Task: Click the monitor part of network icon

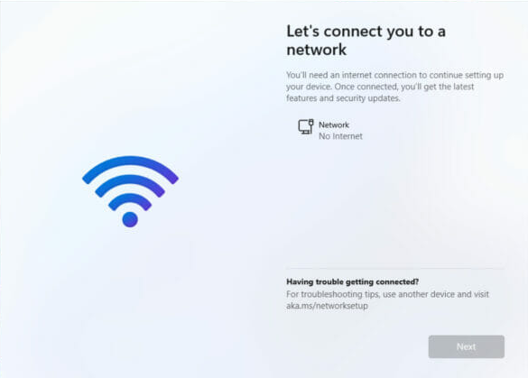Action: click(304, 127)
